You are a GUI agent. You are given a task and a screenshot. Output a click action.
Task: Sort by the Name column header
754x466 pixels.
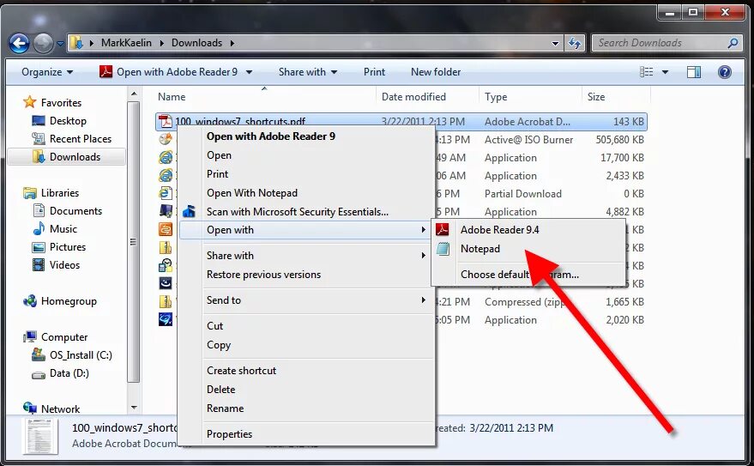(x=172, y=97)
